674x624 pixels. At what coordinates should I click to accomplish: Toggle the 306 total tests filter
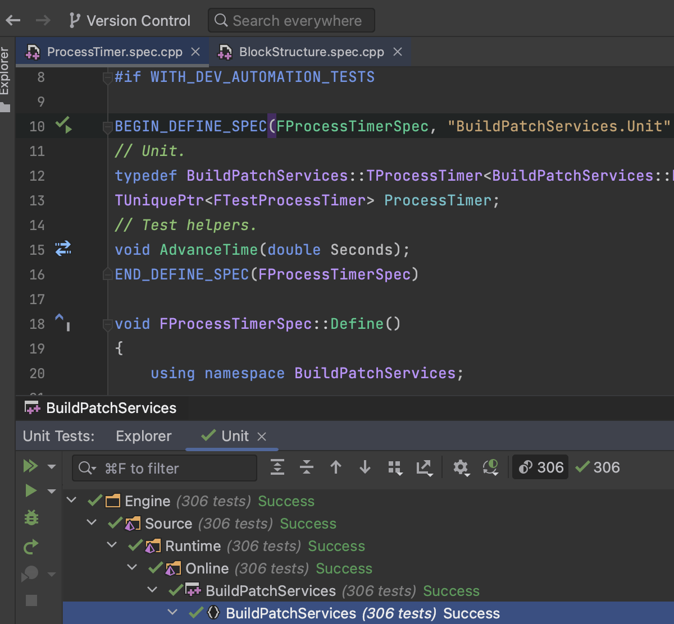click(x=540, y=467)
